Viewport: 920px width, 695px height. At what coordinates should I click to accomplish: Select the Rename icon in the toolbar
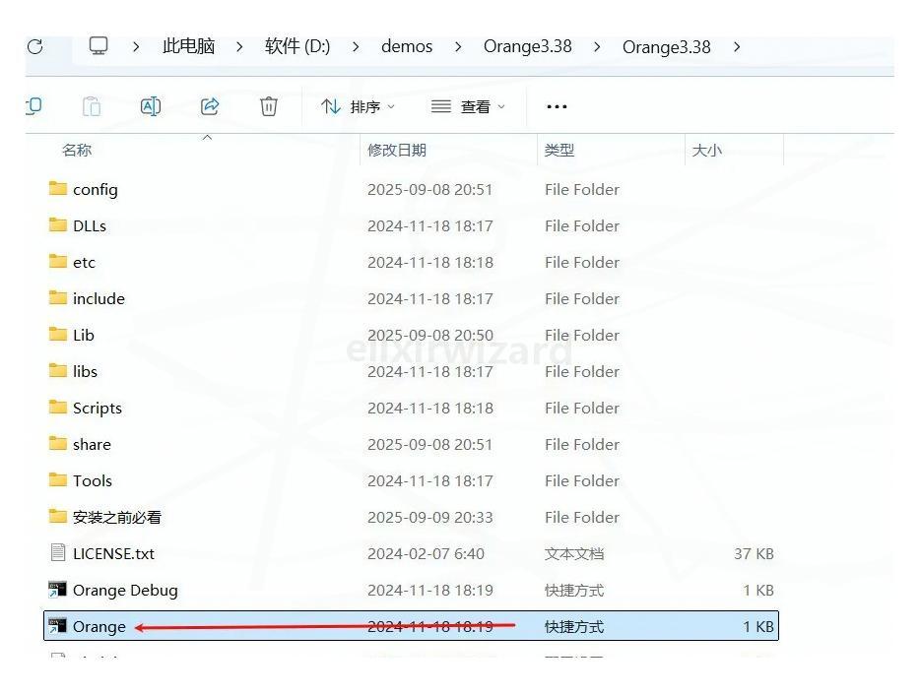click(150, 106)
